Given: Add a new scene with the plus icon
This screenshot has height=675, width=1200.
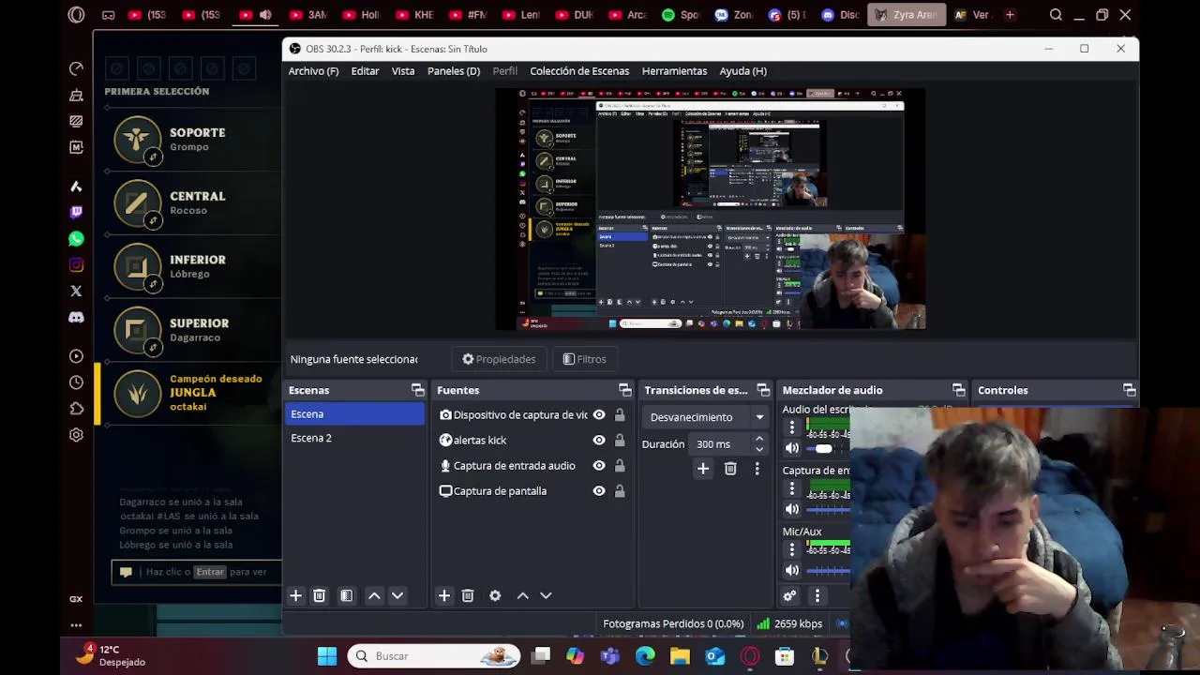Looking at the screenshot, I should point(295,595).
